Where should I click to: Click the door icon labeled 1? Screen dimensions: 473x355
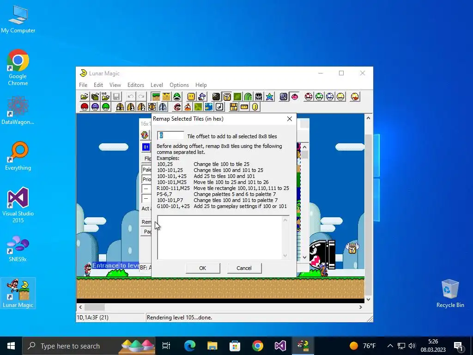[x=131, y=107]
